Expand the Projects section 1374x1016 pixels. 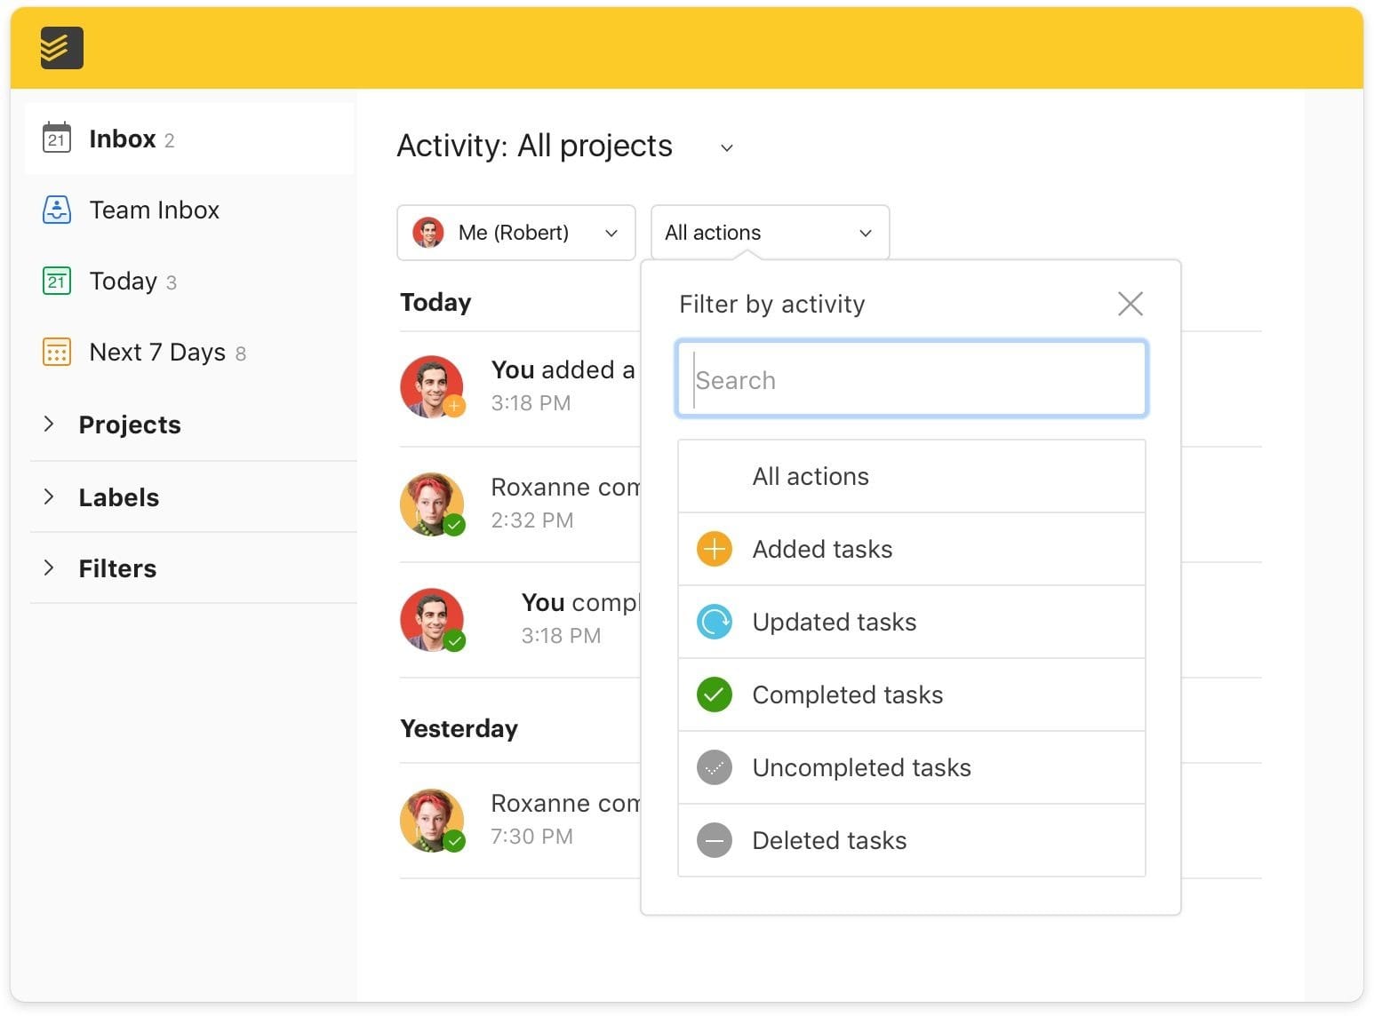(x=130, y=425)
